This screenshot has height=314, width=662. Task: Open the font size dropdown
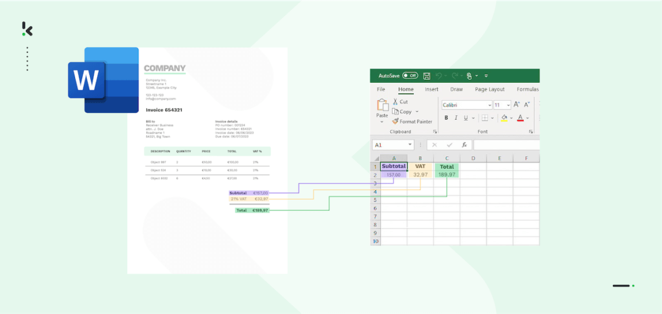[508, 105]
